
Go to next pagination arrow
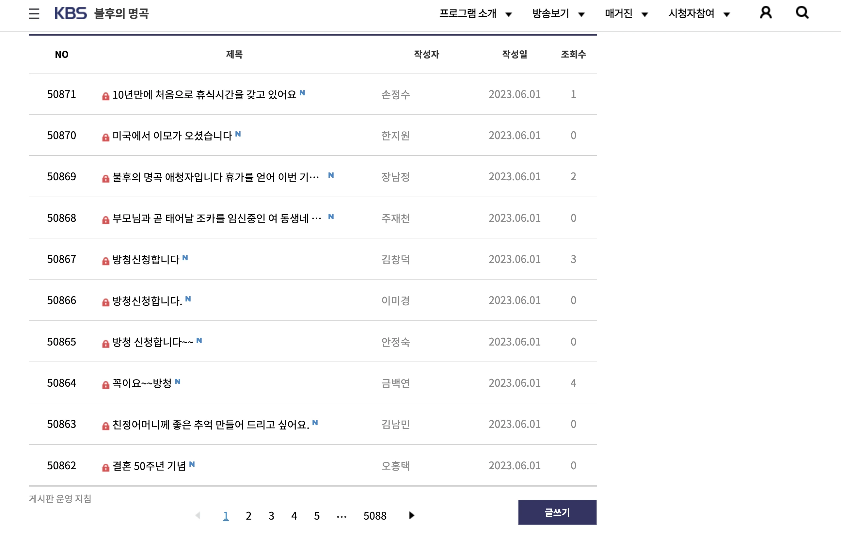coord(411,516)
